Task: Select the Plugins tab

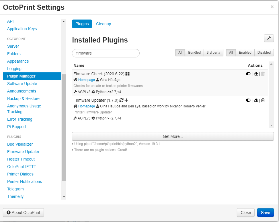Action: tap(82, 24)
